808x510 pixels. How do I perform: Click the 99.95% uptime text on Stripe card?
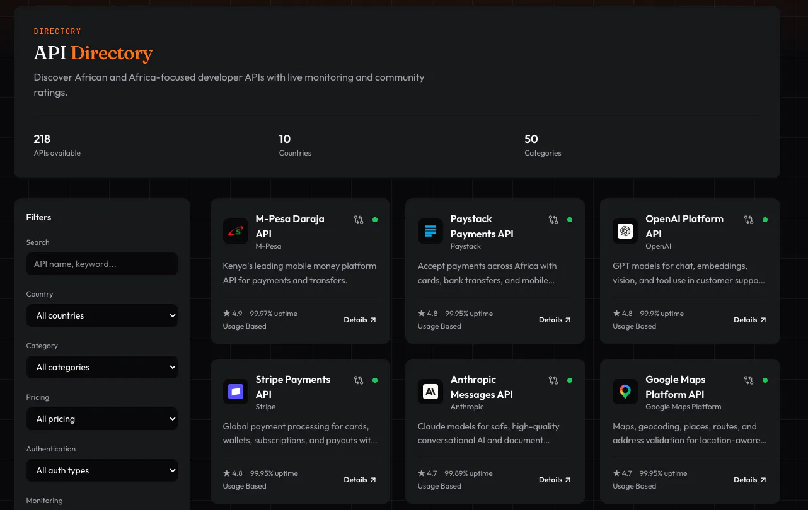pos(274,473)
